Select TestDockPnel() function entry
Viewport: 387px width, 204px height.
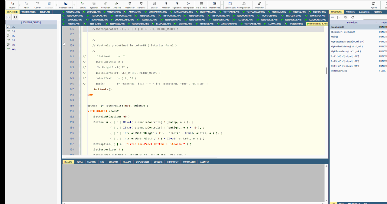coord(339,71)
